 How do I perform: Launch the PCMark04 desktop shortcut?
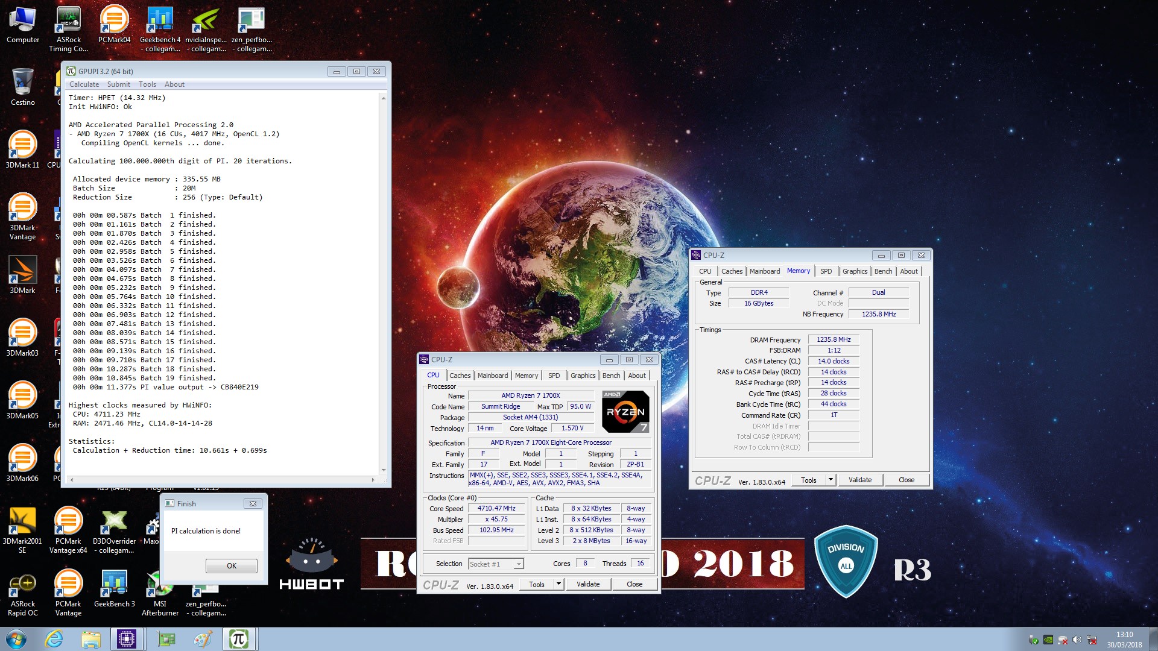click(x=114, y=25)
